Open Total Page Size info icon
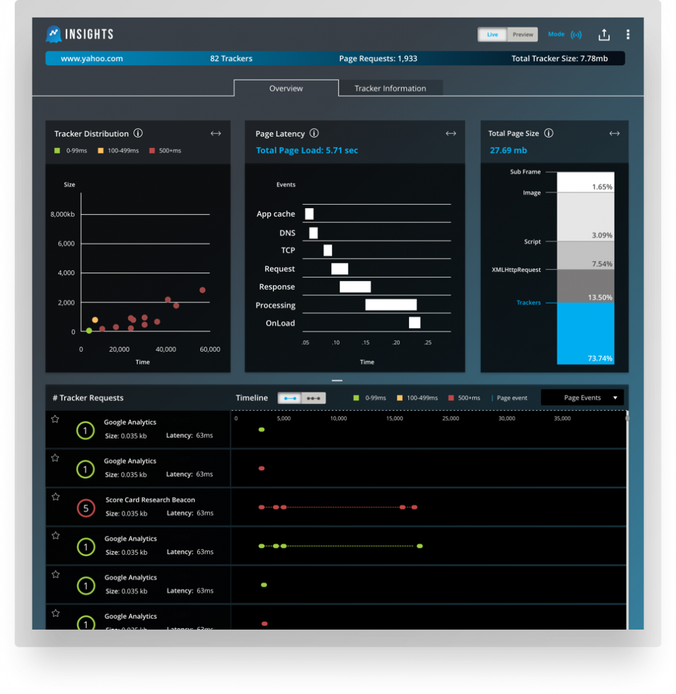The image size is (676, 694). pyautogui.click(x=549, y=134)
